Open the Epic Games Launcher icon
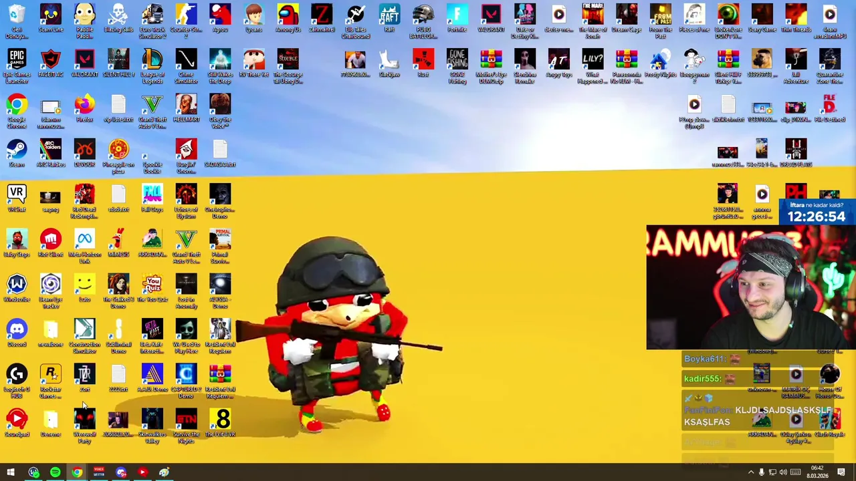The width and height of the screenshot is (856, 481). (17, 66)
